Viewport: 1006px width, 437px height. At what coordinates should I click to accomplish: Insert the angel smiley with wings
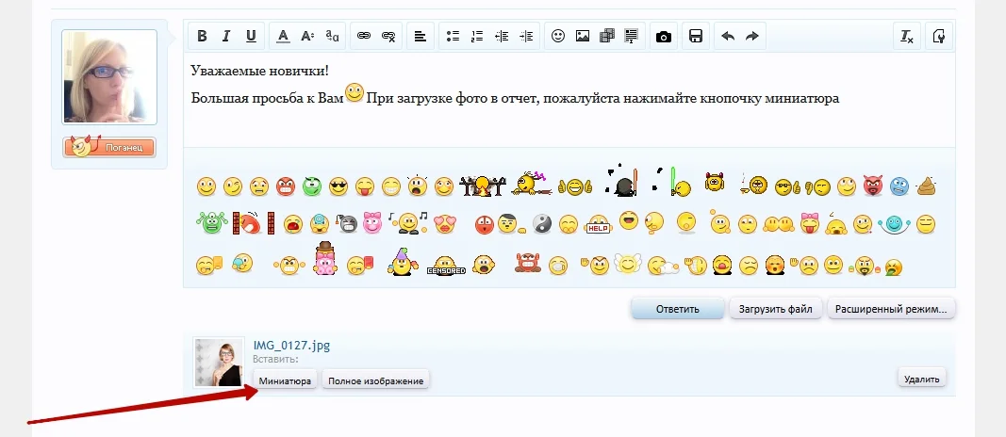pyautogui.click(x=628, y=264)
